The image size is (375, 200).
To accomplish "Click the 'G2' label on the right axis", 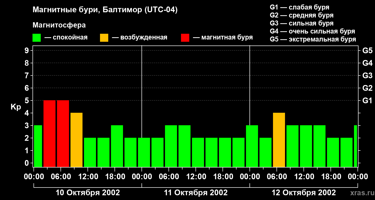I will coord(367,88).
